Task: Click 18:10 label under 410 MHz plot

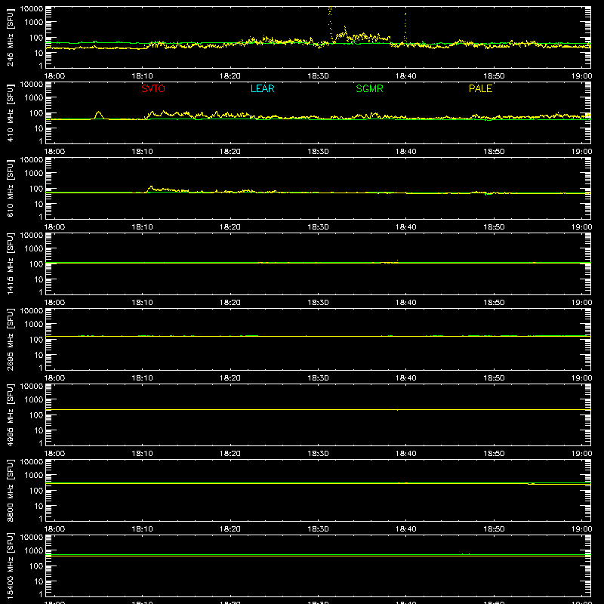Action: (143, 152)
